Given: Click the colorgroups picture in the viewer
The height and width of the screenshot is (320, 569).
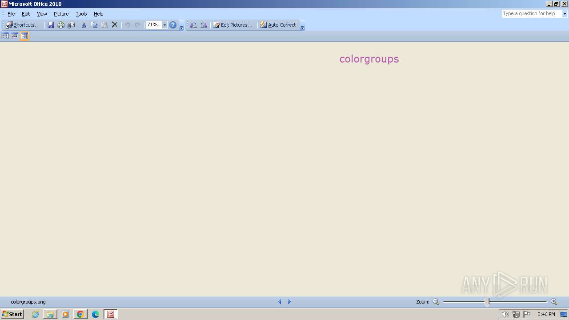Looking at the screenshot, I should pos(369,59).
